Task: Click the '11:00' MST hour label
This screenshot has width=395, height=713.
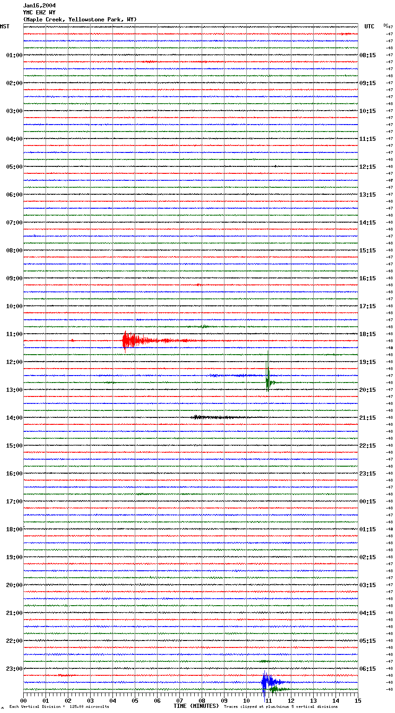Action: tap(14, 334)
